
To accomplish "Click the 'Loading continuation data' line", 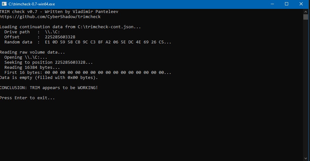I will pyautogui.click(x=70, y=27).
